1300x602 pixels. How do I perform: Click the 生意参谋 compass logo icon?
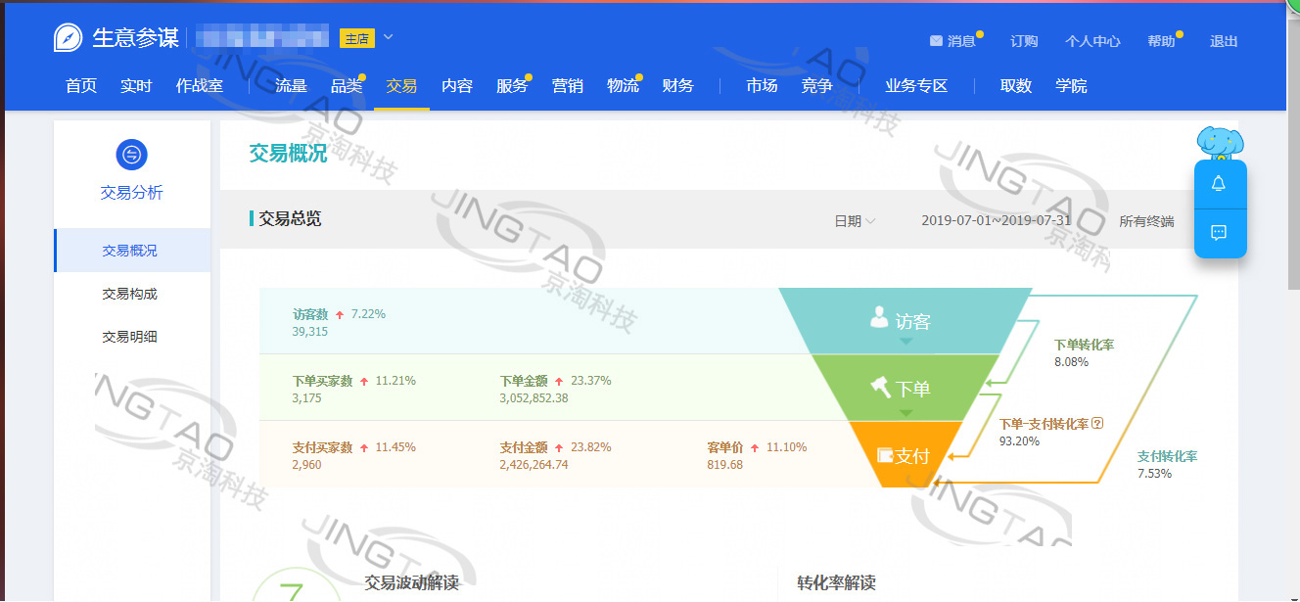click(x=68, y=38)
